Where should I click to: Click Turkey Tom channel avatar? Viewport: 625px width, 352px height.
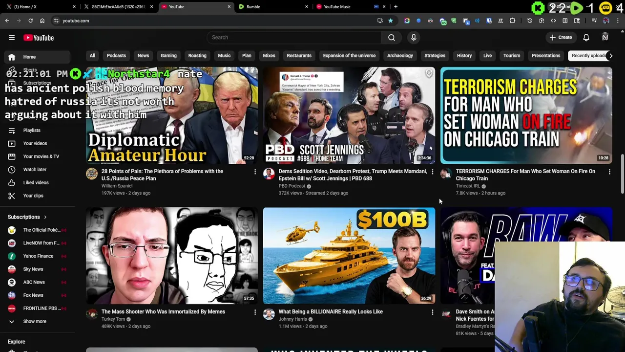(92, 314)
